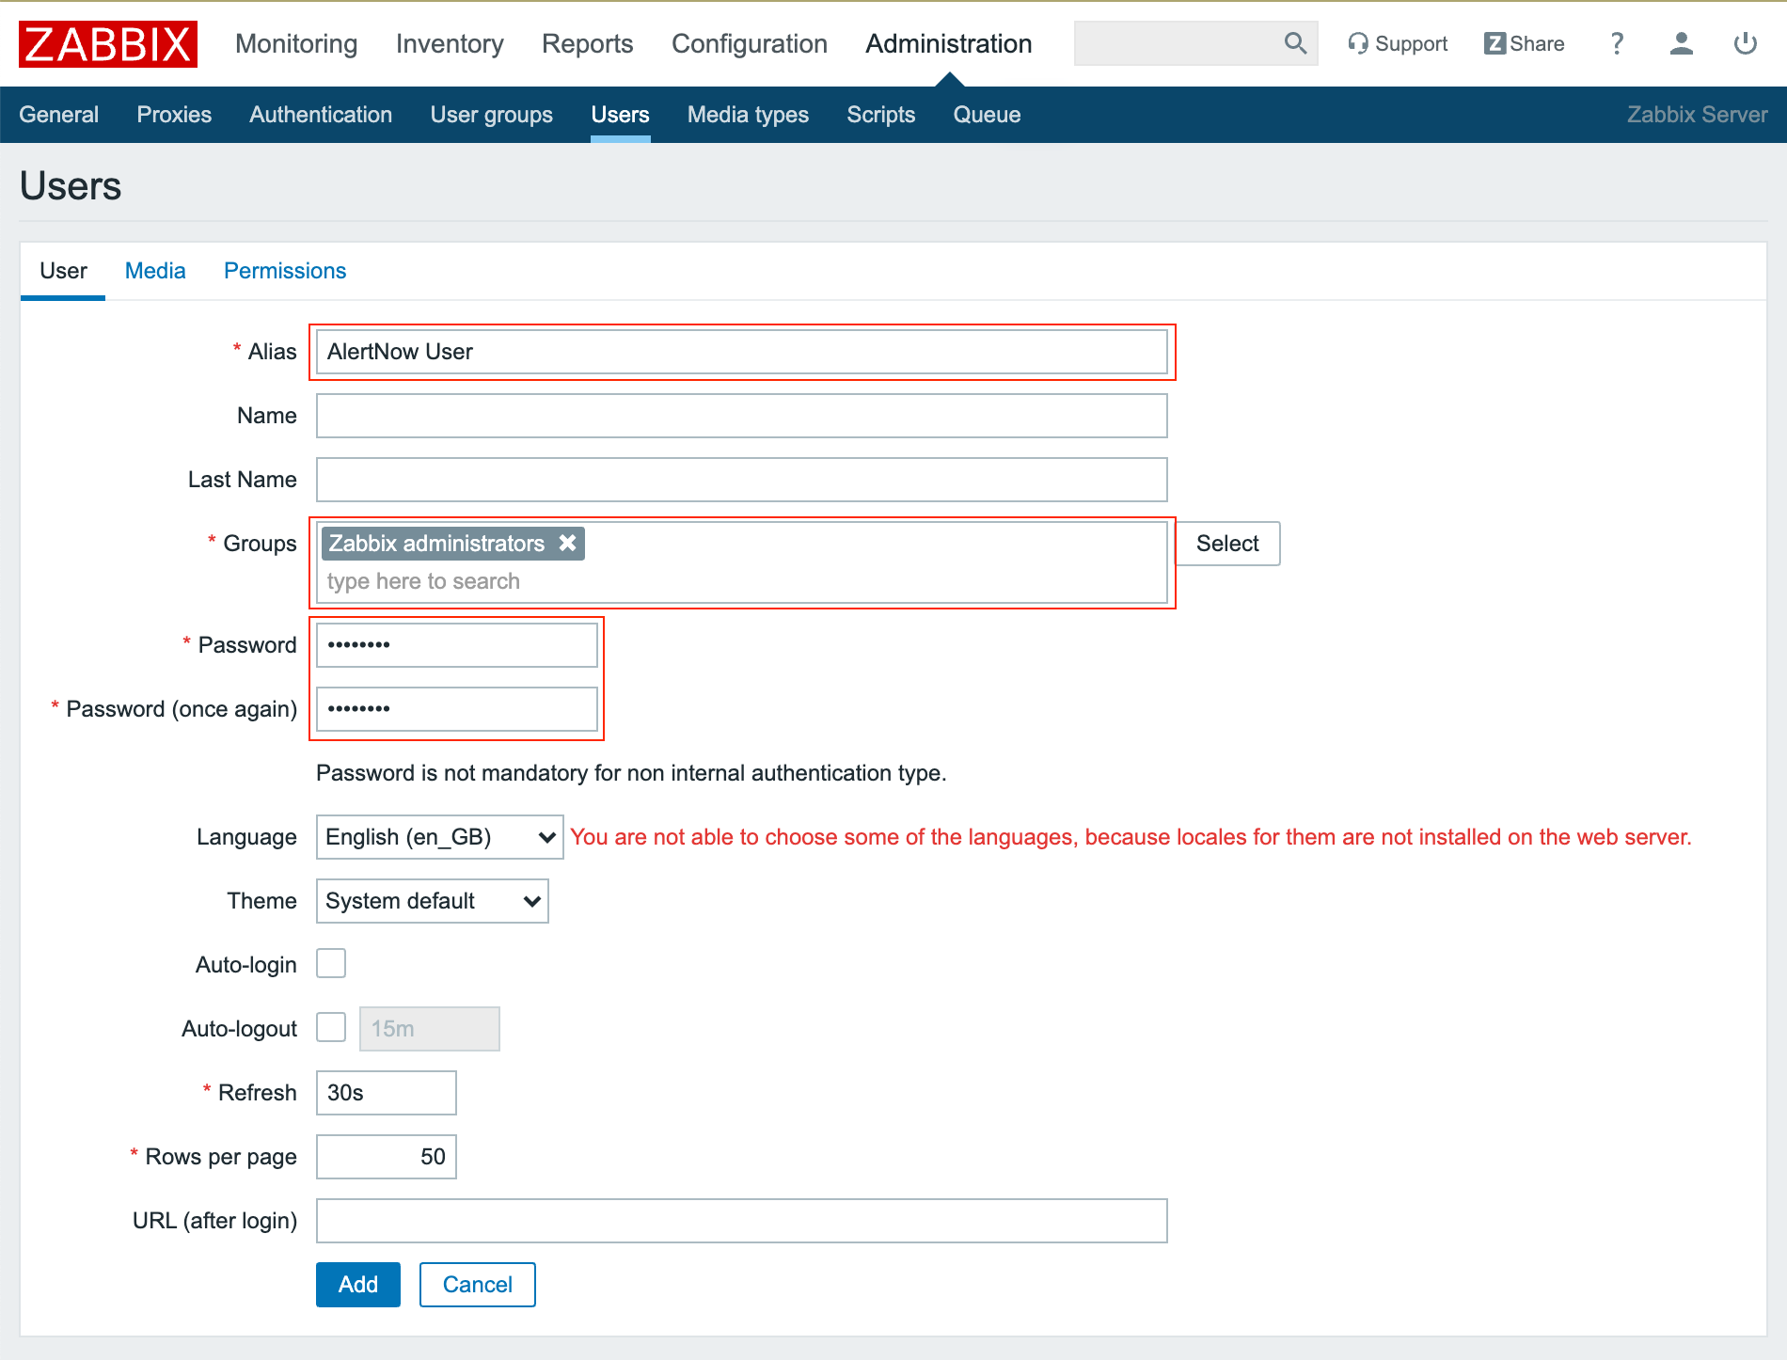Switch to the Permissions tab

pyautogui.click(x=285, y=271)
